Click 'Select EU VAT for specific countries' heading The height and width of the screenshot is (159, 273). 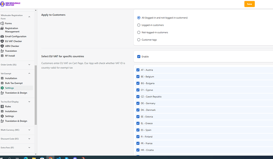click(63, 56)
